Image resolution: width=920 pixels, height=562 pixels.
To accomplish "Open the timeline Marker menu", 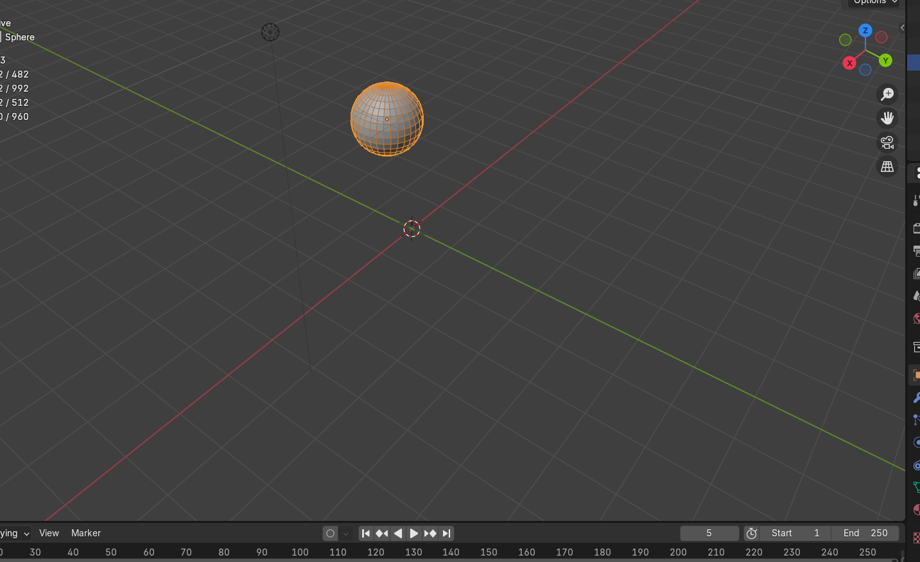I will (x=86, y=533).
